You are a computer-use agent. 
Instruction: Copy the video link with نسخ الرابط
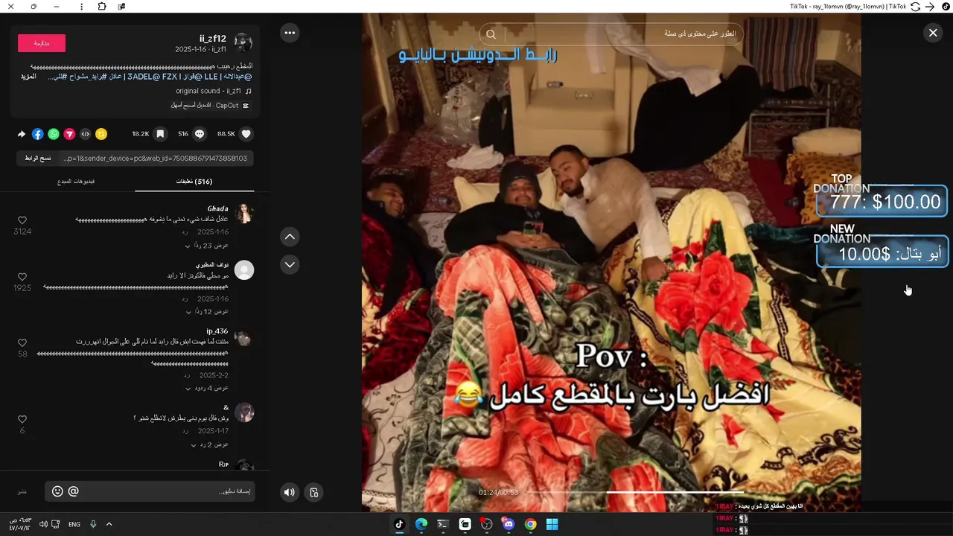click(38, 159)
